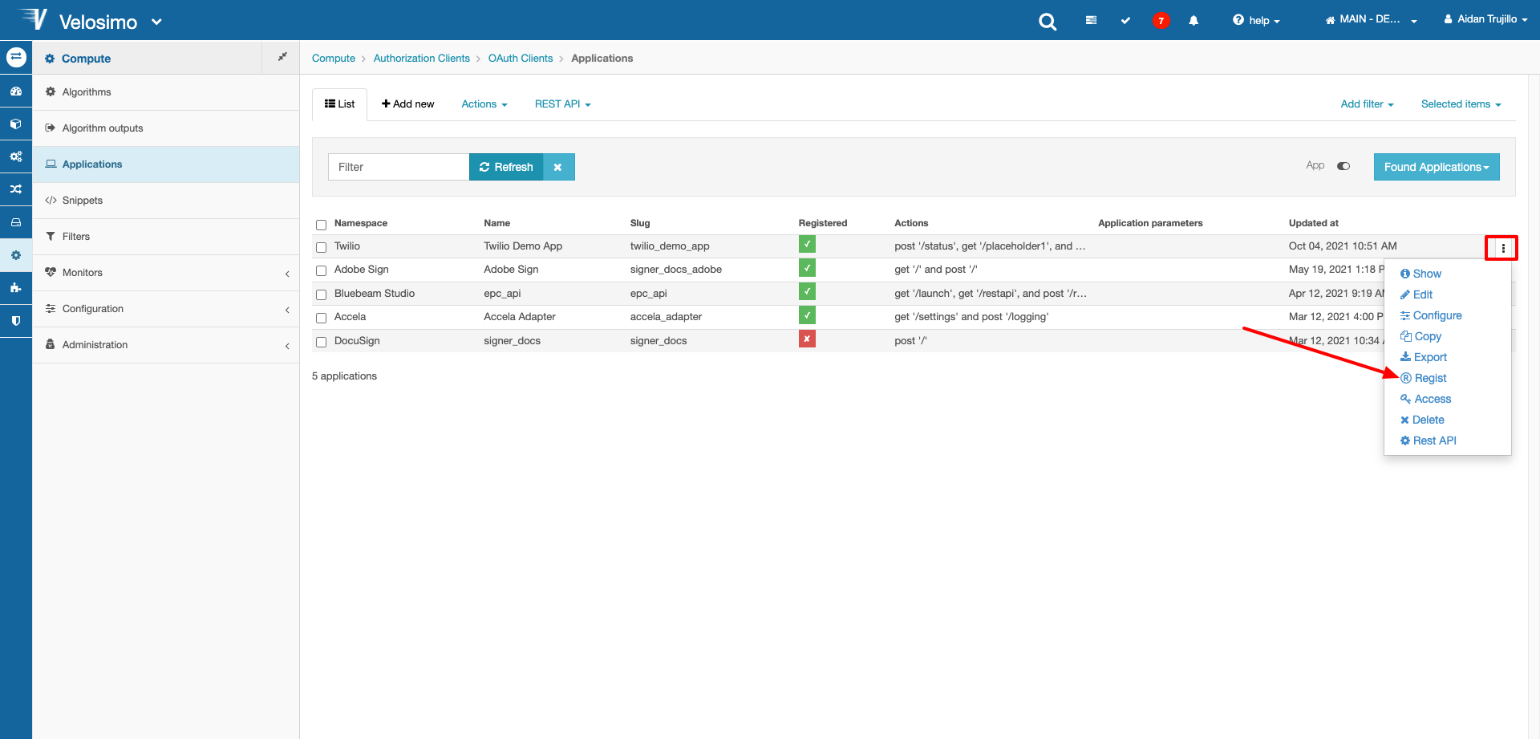Expand the Administration sidebar section
The width and height of the screenshot is (1540, 739).
point(166,345)
